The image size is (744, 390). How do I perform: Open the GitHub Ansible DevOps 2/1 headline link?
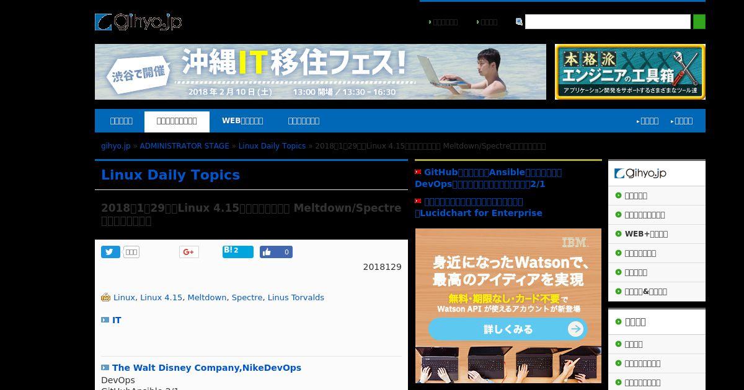(x=489, y=178)
